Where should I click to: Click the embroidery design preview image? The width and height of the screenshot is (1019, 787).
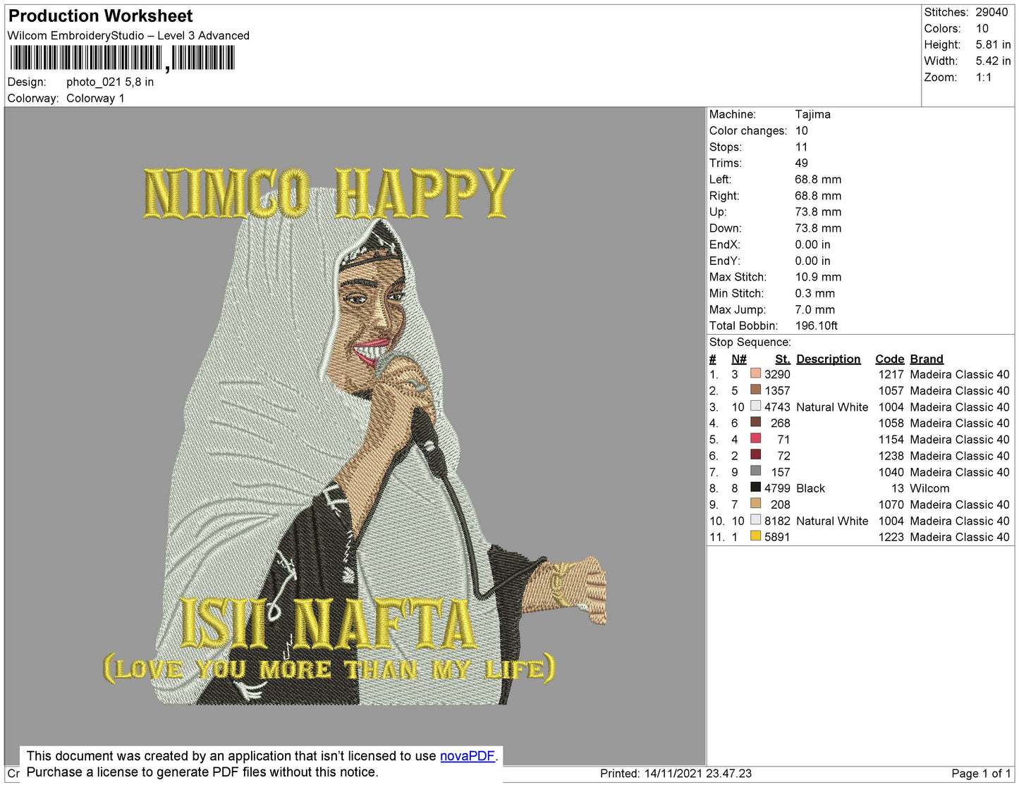tap(355, 437)
